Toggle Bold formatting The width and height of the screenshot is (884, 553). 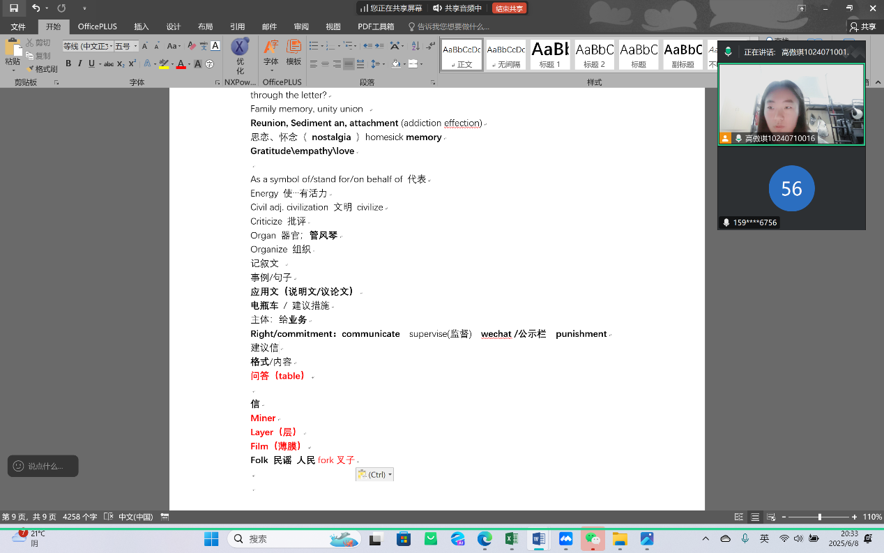coord(68,63)
